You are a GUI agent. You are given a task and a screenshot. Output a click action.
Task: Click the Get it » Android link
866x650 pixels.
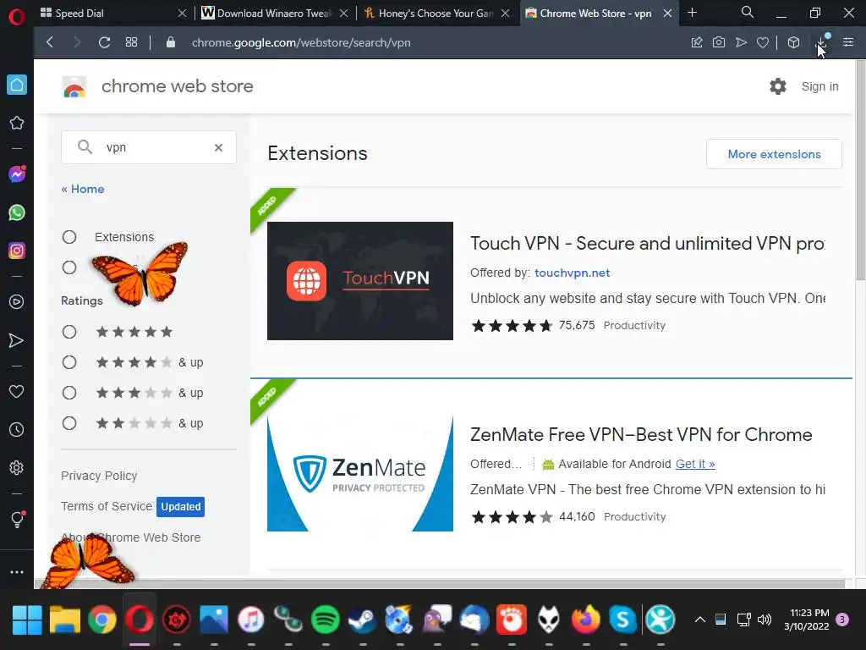[x=695, y=464]
